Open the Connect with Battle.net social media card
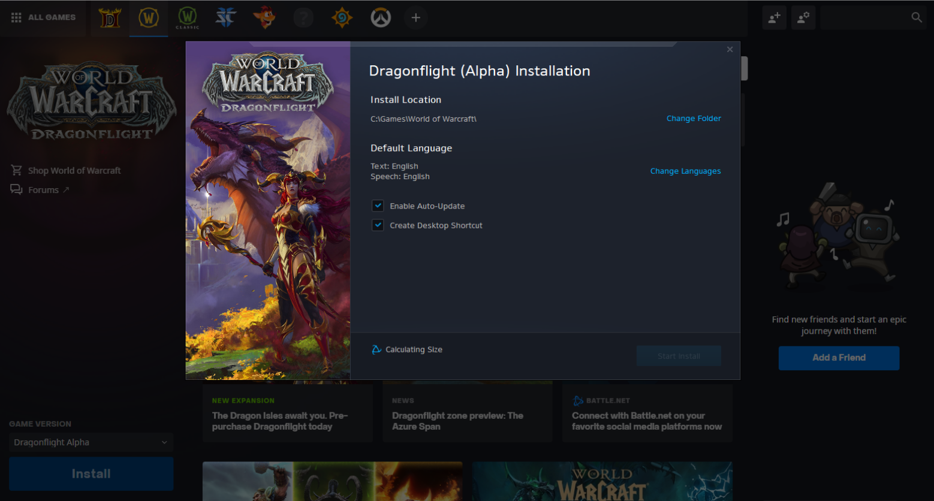Screen dimensions: 934x501 [647, 414]
